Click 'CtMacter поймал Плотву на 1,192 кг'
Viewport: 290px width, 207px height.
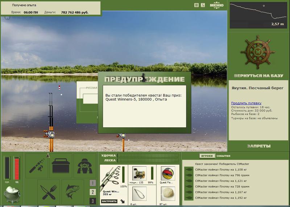221,198
